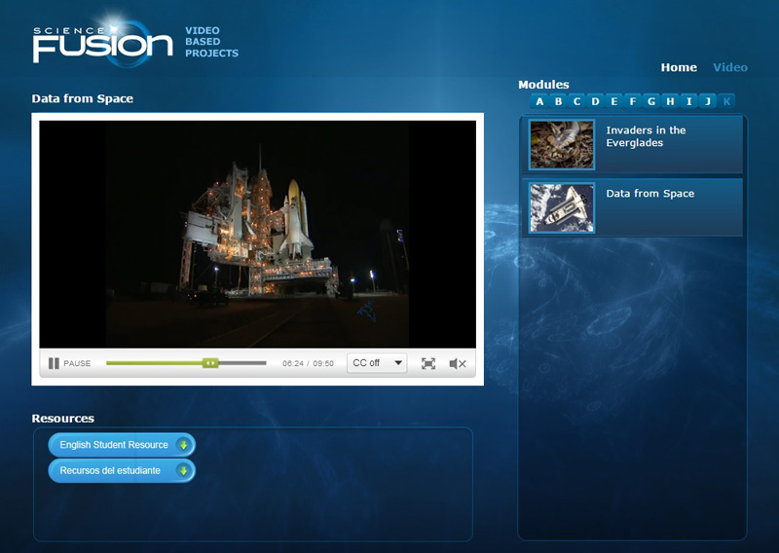Click the Recursos del estudiante download arrow

pyautogui.click(x=183, y=471)
